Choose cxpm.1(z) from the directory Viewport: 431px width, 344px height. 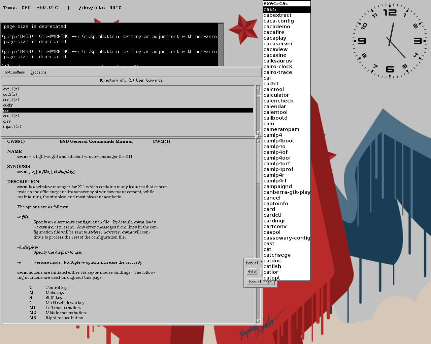(x=12, y=127)
